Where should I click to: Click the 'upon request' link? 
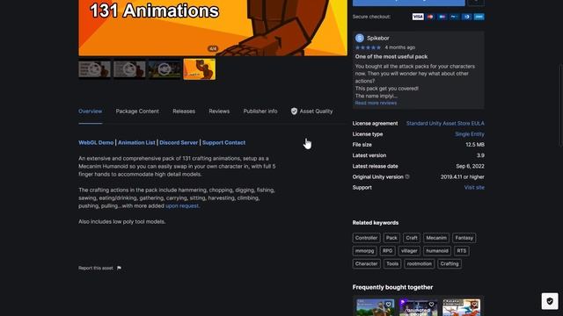182,206
